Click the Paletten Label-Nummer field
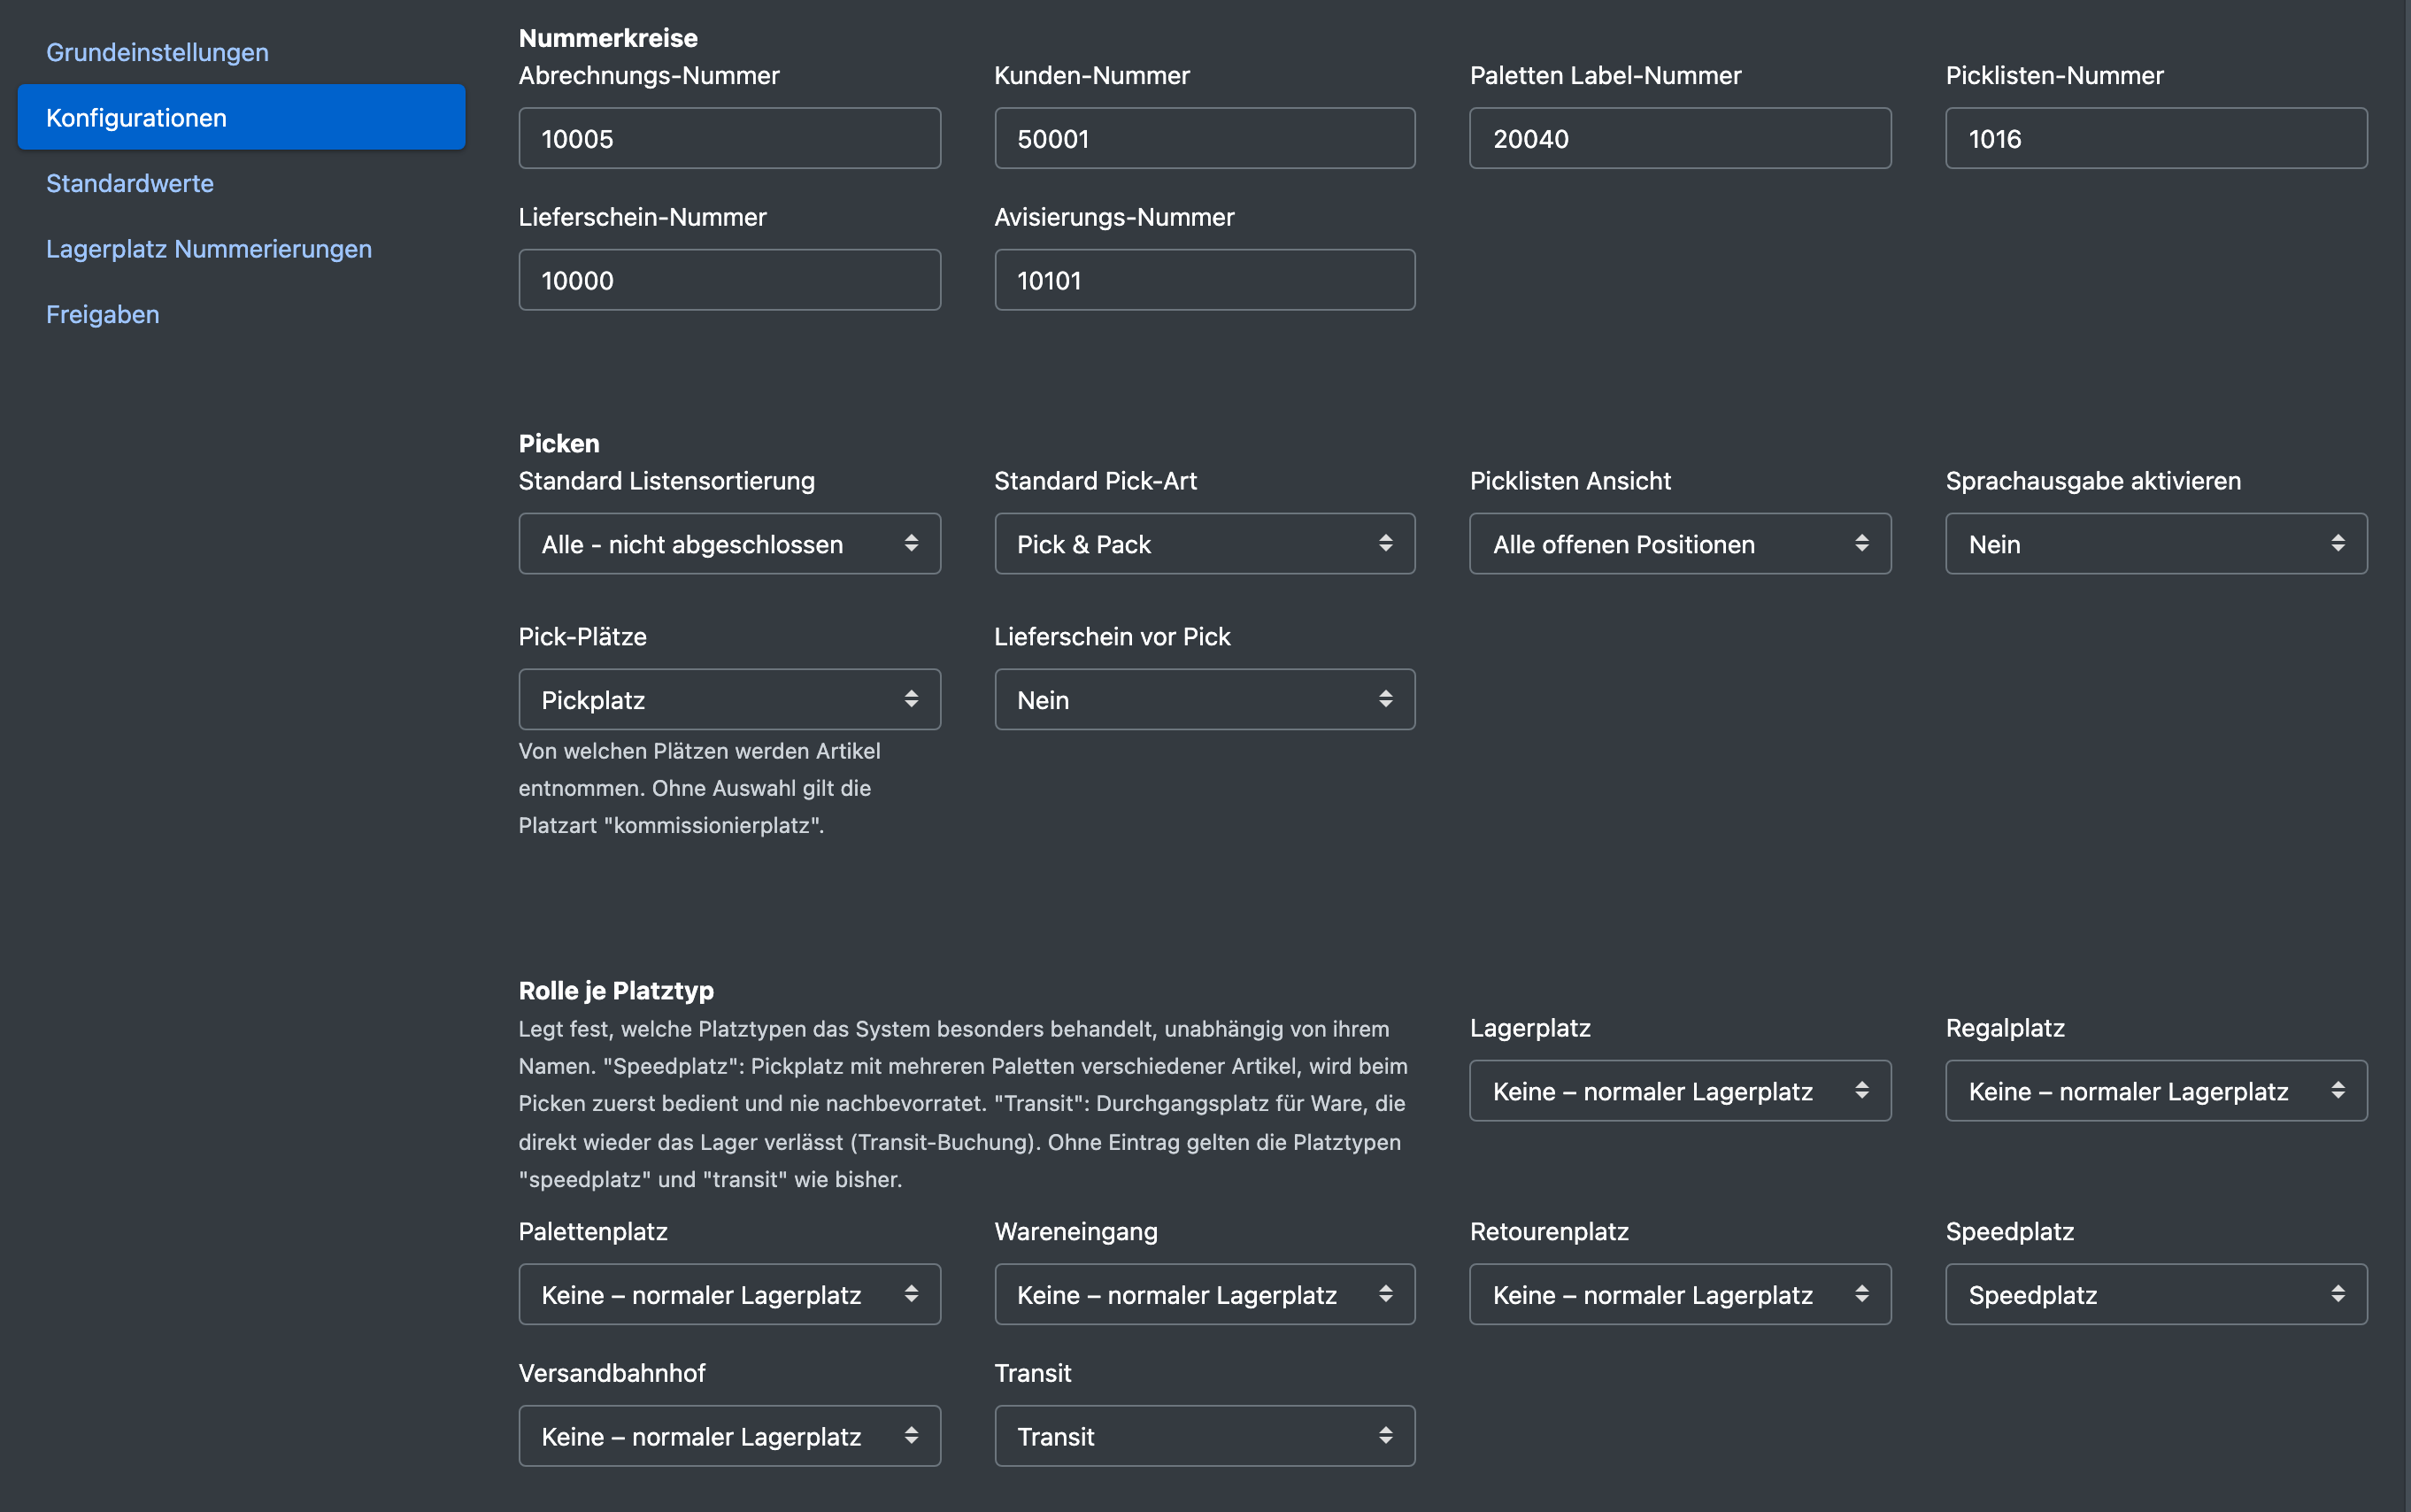The image size is (2411, 1512). [x=1680, y=138]
